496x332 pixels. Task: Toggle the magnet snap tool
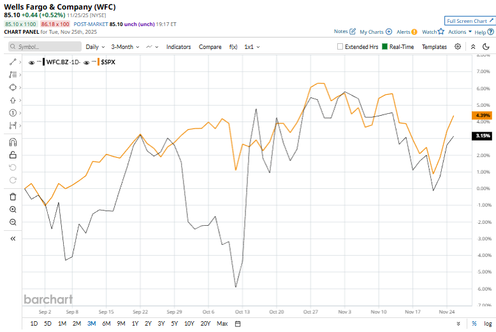13,142
